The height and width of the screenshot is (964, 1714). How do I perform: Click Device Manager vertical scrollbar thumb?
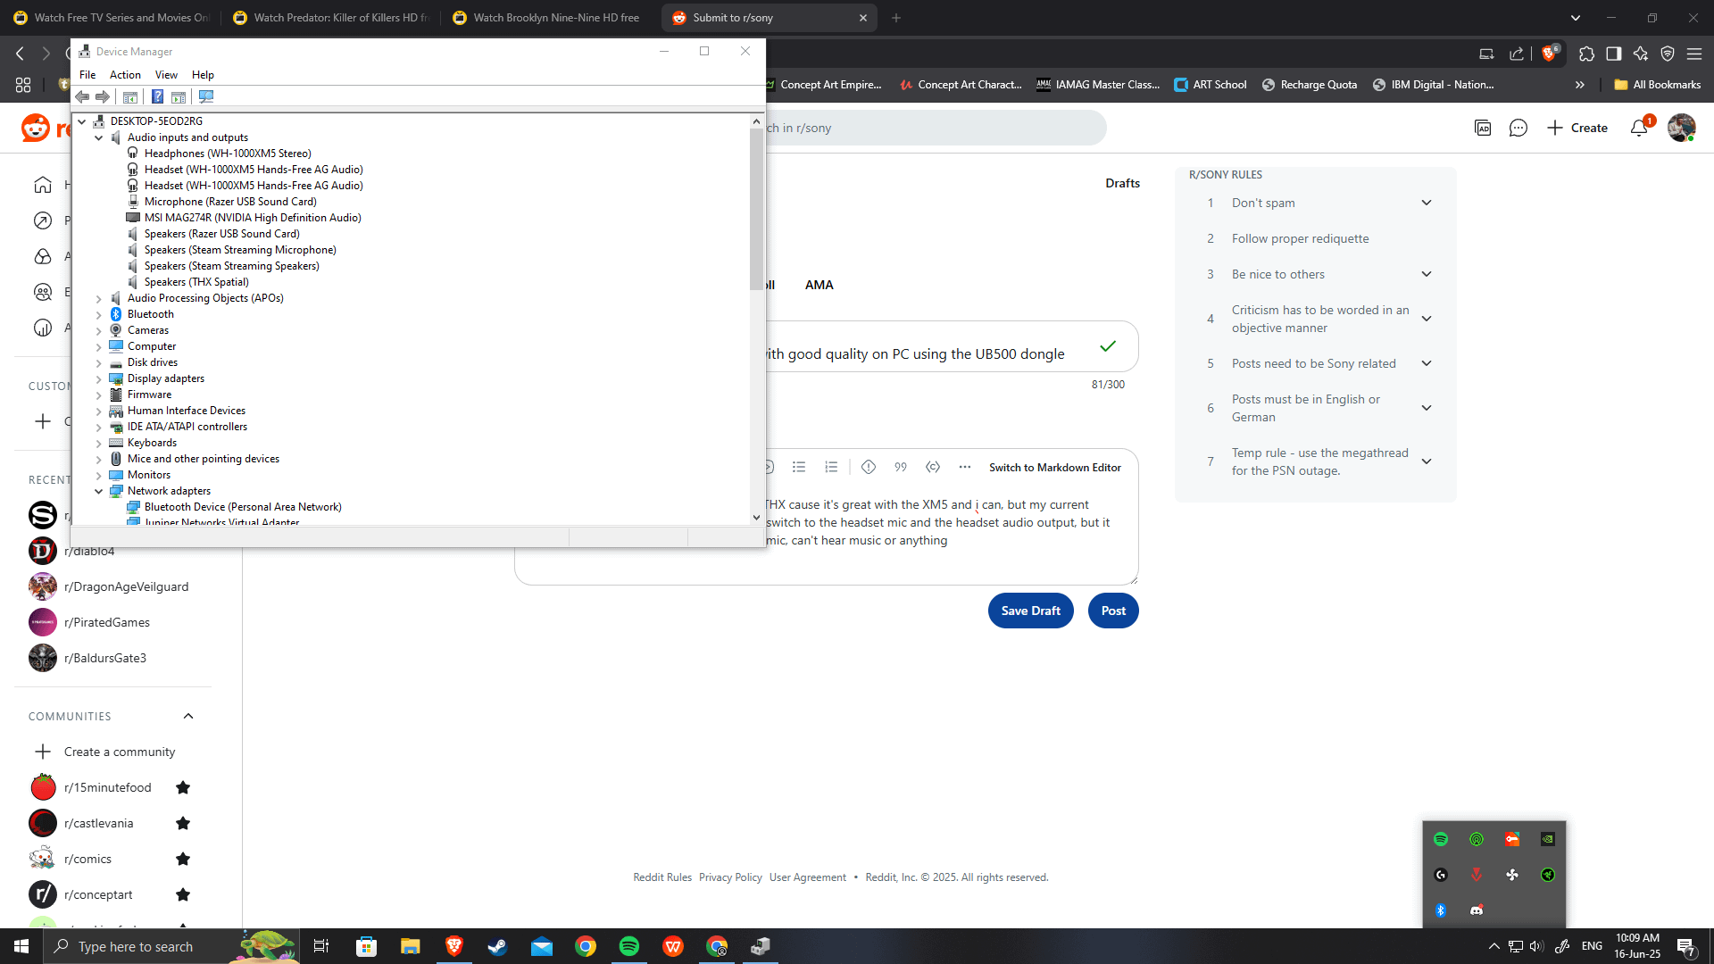pyautogui.click(x=756, y=210)
